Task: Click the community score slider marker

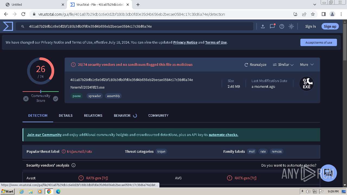Action: 41,92
